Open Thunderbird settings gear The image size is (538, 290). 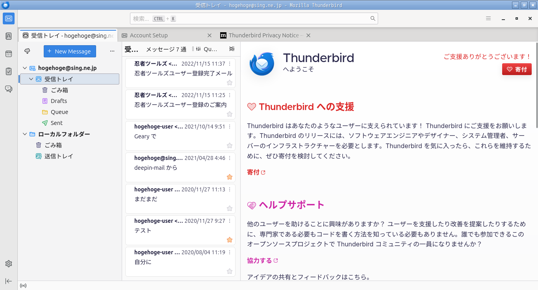(9, 264)
